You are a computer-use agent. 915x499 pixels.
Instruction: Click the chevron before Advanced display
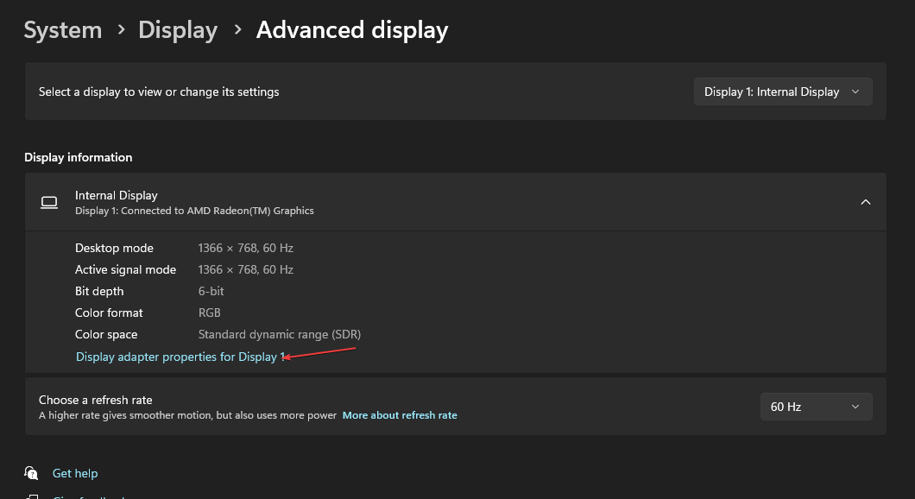click(237, 30)
